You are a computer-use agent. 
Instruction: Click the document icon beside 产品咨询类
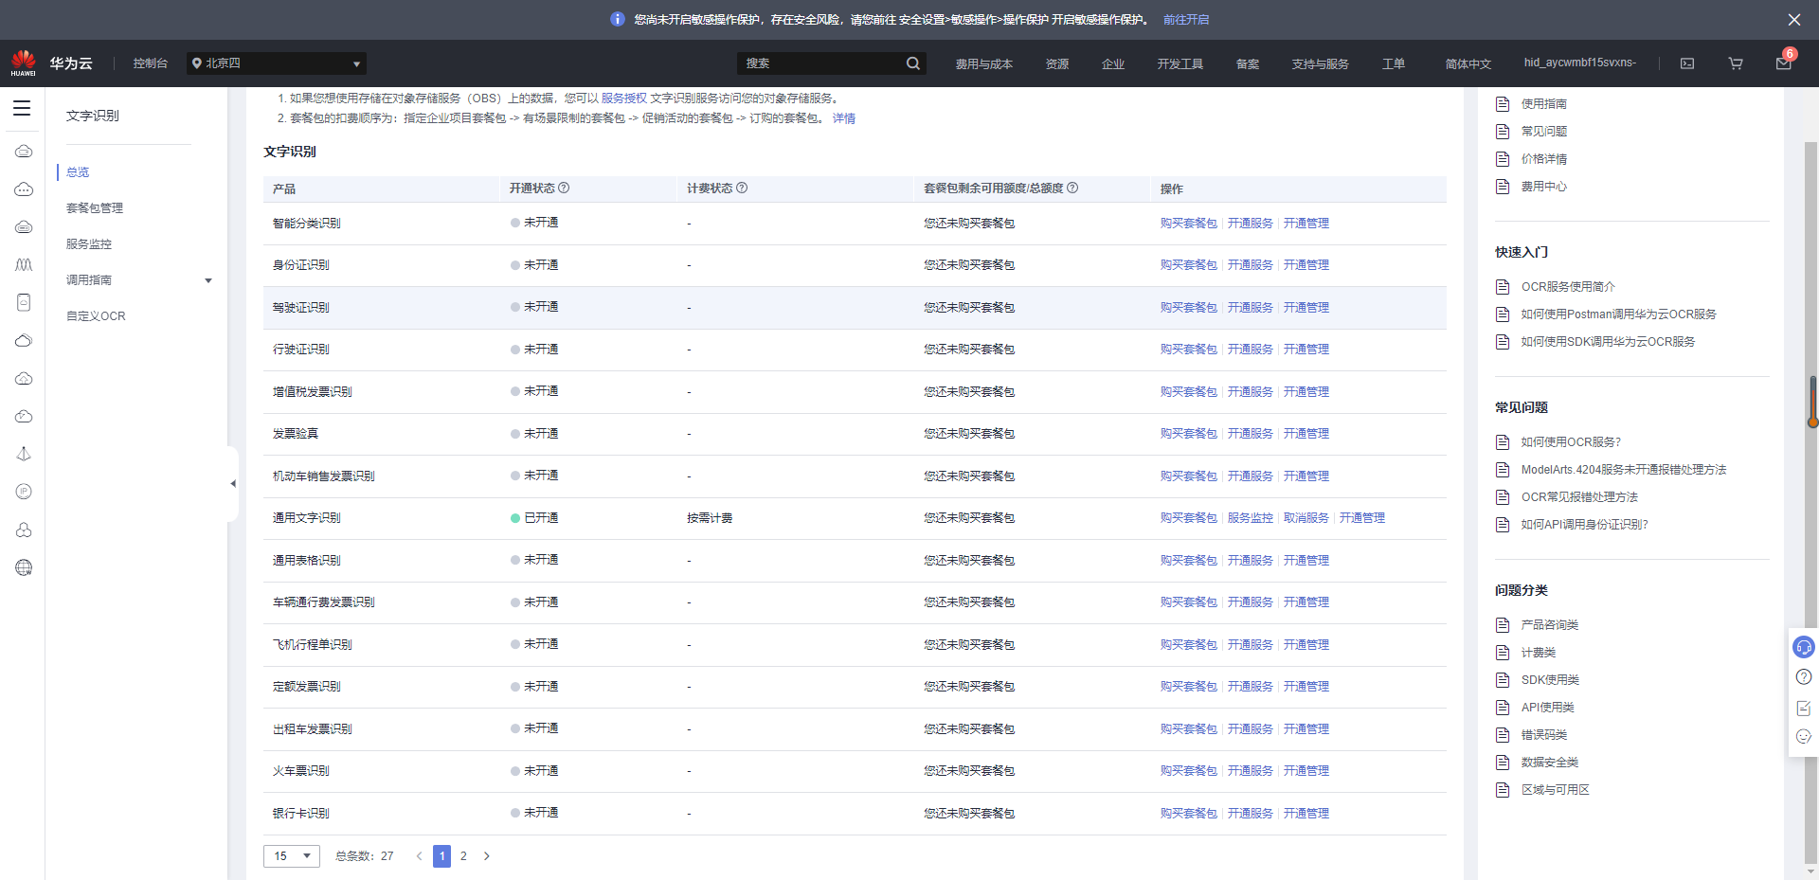tap(1503, 625)
